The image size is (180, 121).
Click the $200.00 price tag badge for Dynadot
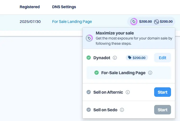pos(137,58)
